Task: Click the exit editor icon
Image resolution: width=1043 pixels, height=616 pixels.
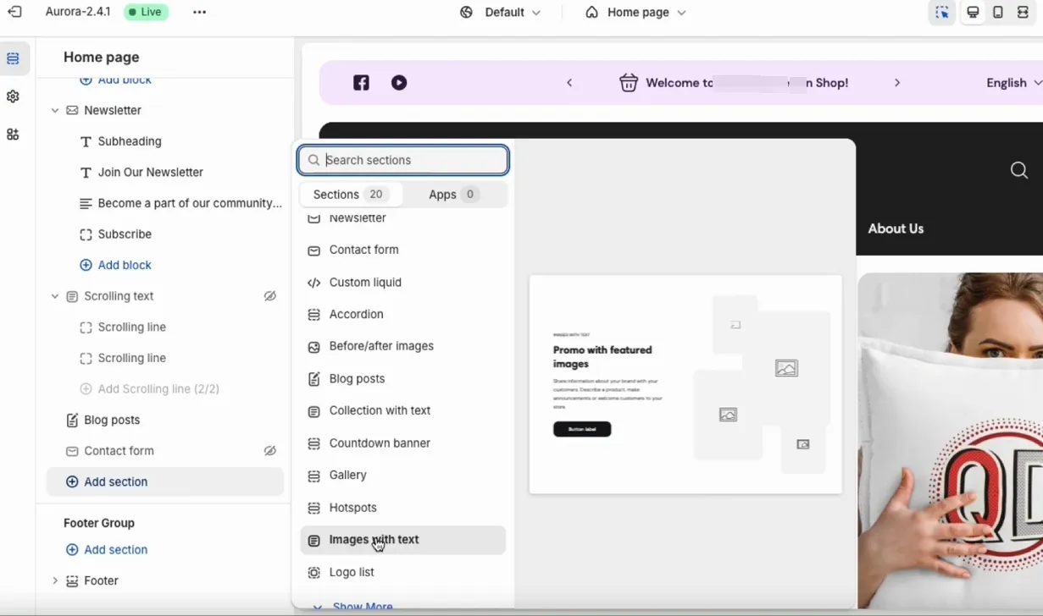Action: [14, 13]
